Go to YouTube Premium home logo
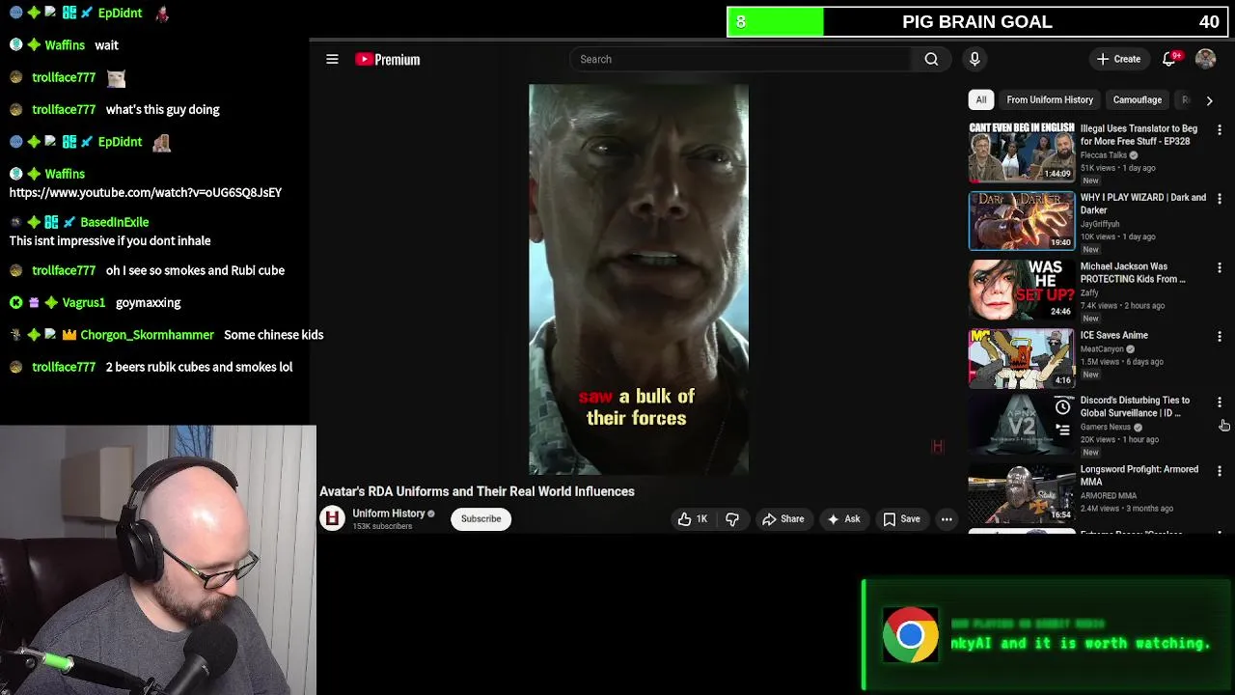This screenshot has width=1235, height=695. 387,59
